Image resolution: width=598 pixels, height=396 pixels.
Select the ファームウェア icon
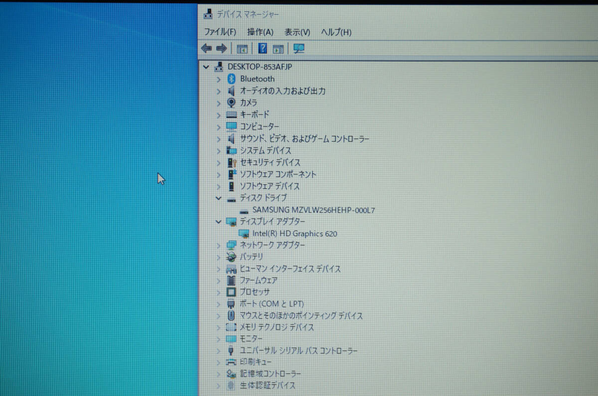coord(231,281)
